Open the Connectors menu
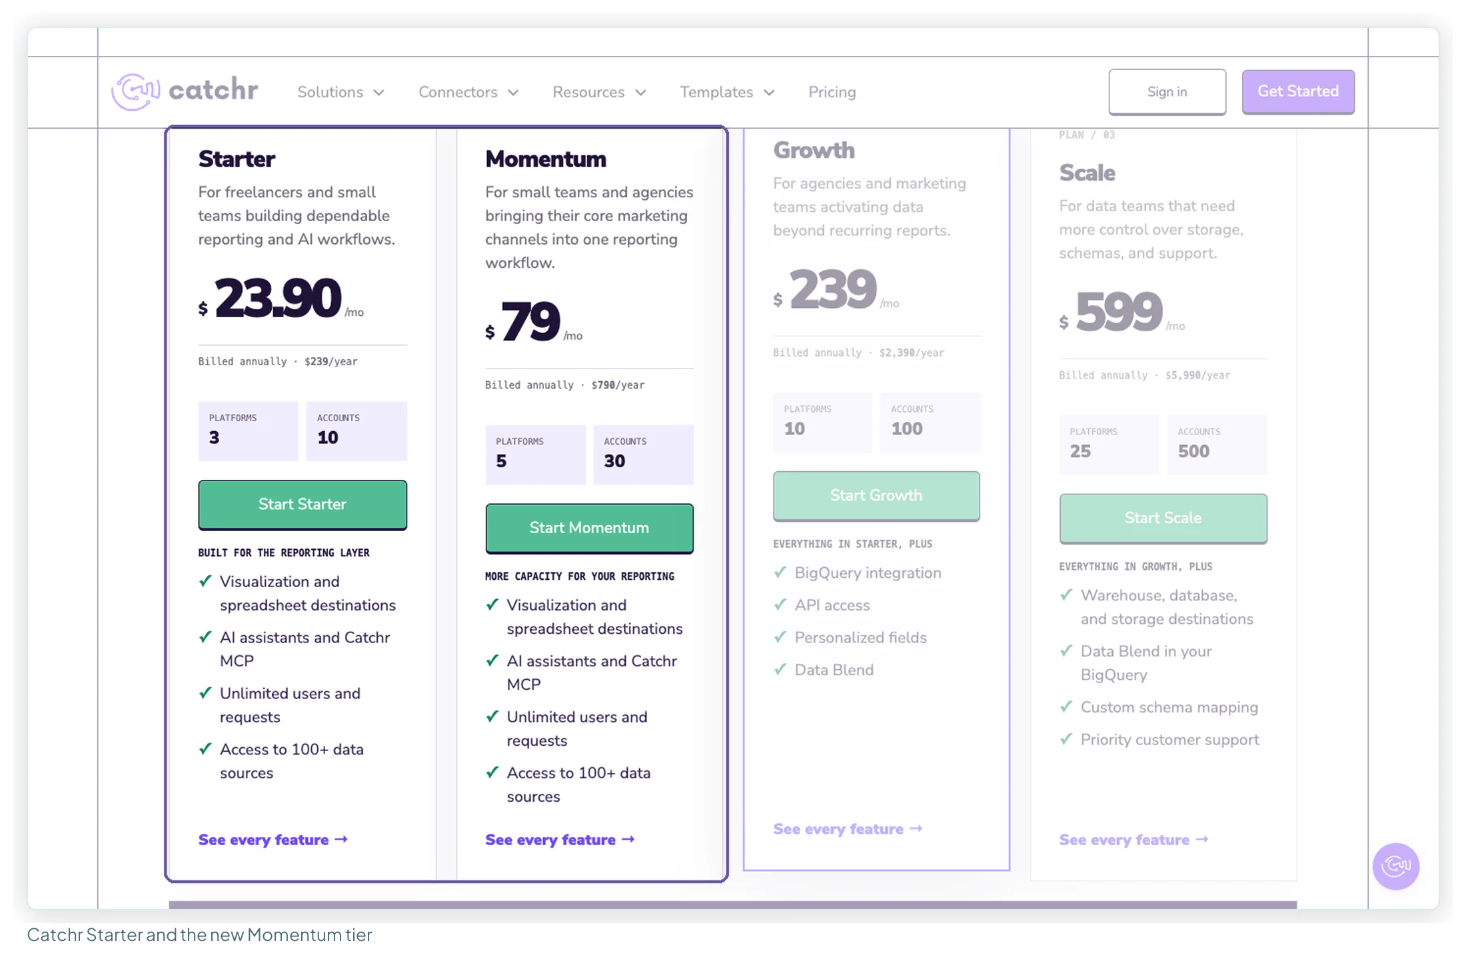The height and width of the screenshot is (959, 1466). pos(468,92)
